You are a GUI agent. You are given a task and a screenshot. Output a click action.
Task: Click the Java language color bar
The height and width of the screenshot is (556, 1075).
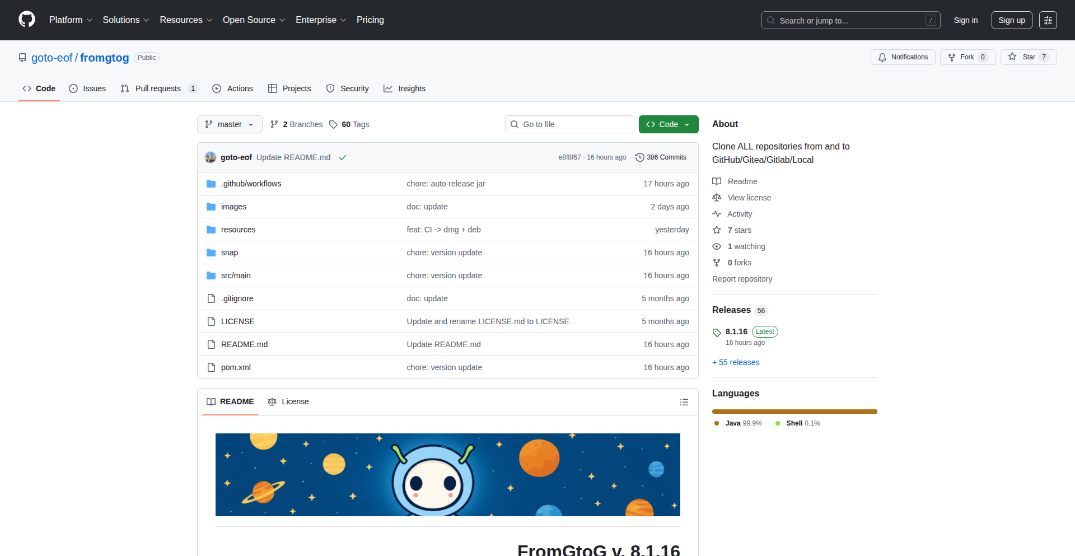pyautogui.click(x=794, y=412)
